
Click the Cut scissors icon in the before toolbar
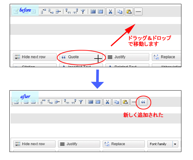110,12
